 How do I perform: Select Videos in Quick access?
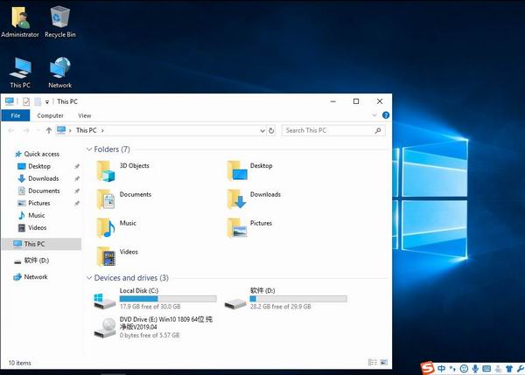pyautogui.click(x=37, y=228)
